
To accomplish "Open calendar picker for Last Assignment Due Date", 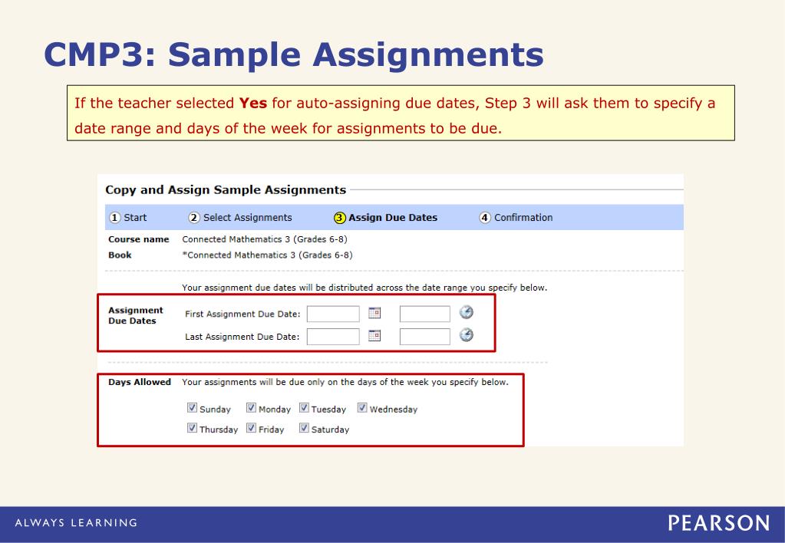I will (x=374, y=335).
